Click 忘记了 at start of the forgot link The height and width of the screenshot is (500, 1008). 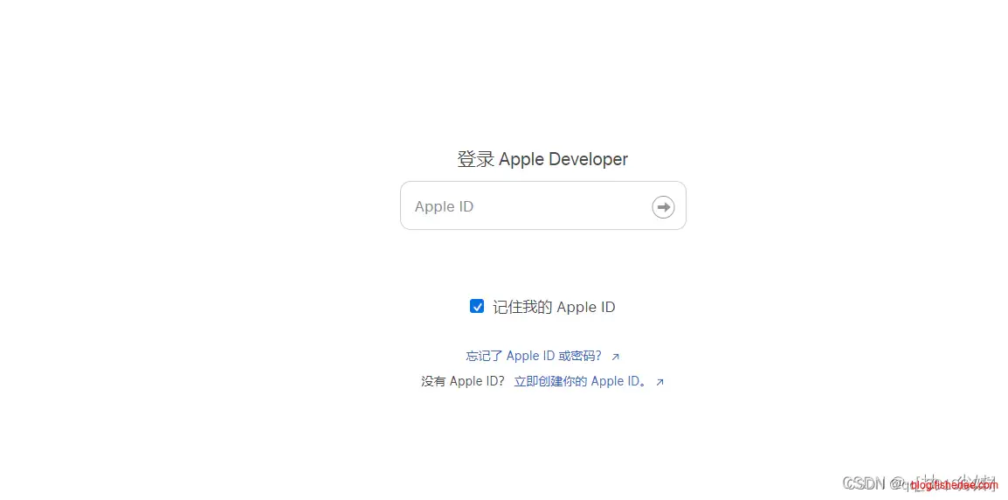click(484, 356)
